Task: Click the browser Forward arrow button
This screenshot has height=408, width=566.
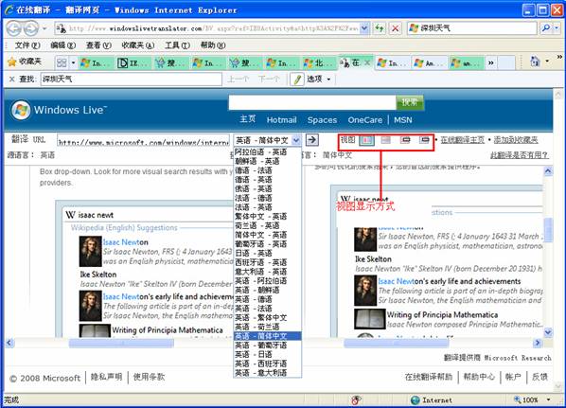Action: (x=31, y=28)
